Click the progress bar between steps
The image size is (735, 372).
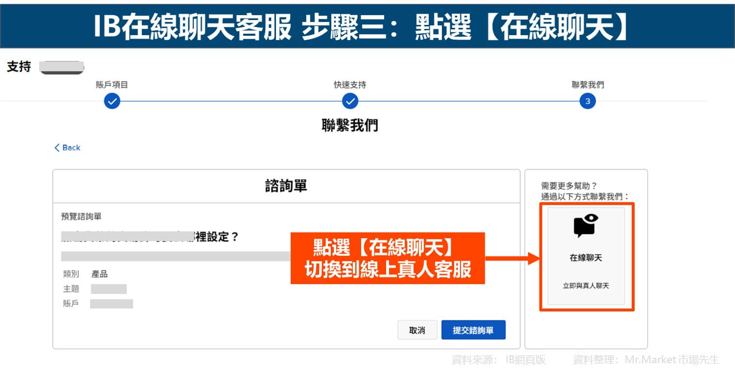tap(230, 101)
